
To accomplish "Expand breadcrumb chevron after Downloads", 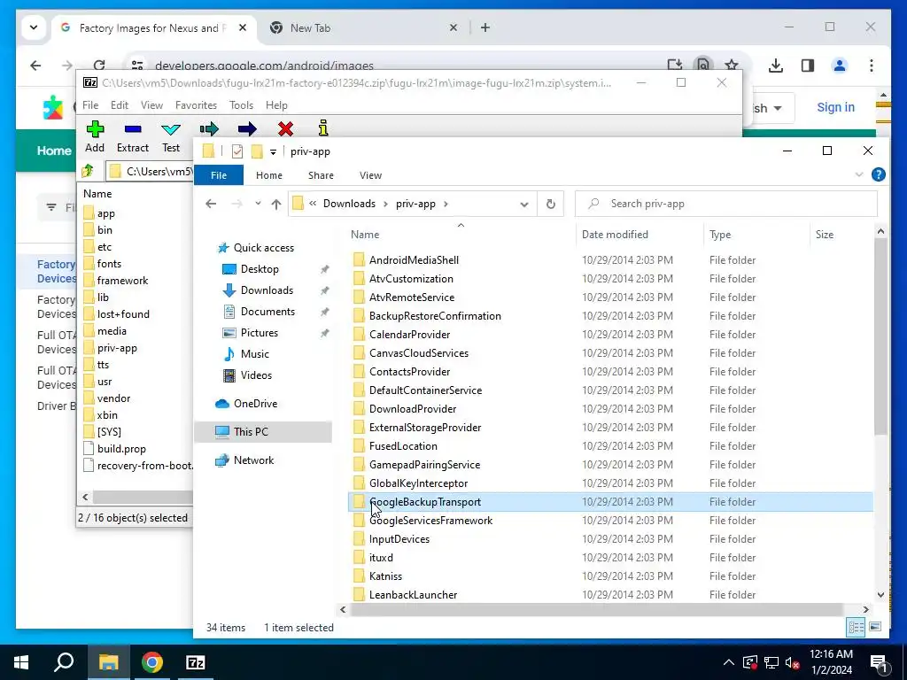I will pos(386,204).
